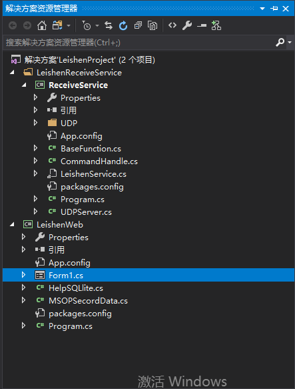Click the Solution Explorer search box
This screenshot has height=389, width=295.
pyautogui.click(x=139, y=43)
